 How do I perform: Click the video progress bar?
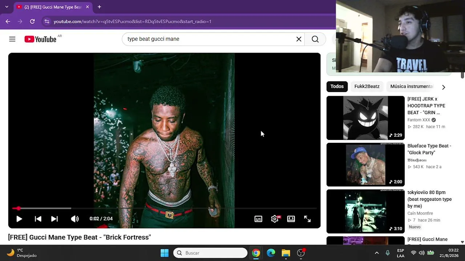[164, 208]
